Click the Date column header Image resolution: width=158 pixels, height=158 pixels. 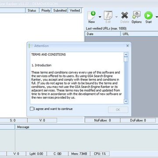click(103, 34)
